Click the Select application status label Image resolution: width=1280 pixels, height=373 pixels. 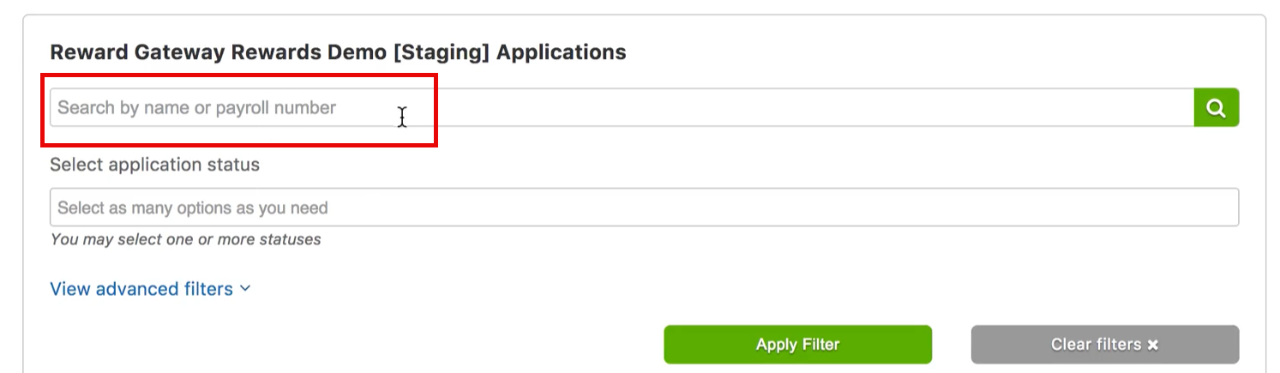pyautogui.click(x=154, y=164)
